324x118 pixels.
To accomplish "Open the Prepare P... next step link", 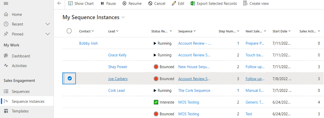I will tap(255, 44).
